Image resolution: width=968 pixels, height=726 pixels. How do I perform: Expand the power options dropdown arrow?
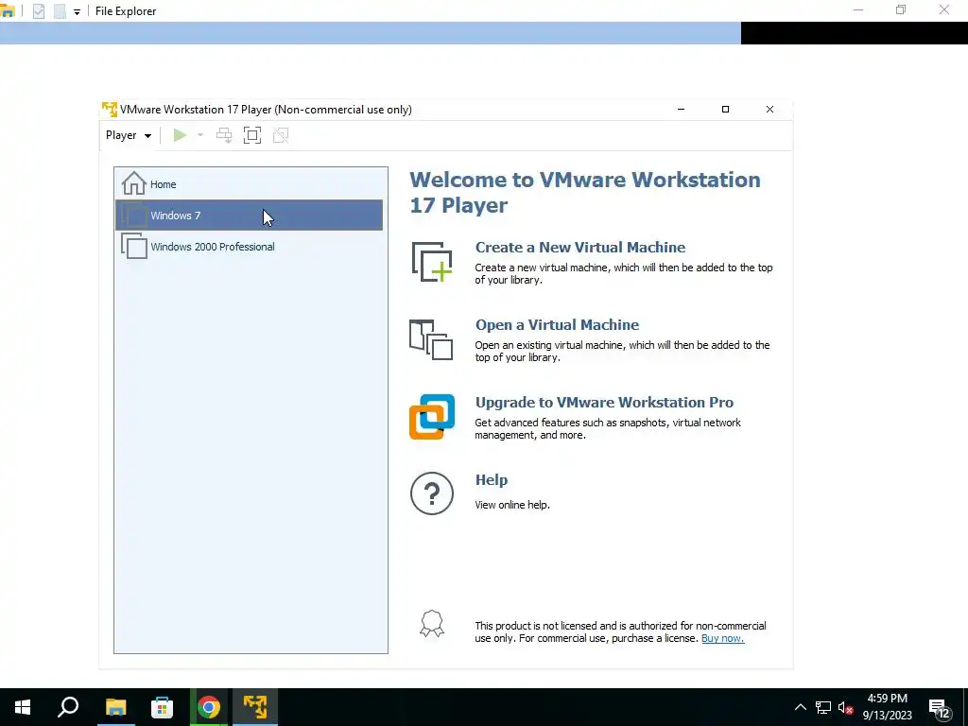[x=200, y=135]
